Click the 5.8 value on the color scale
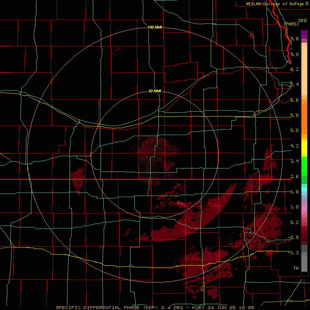The height and width of the screenshot is (310, 310). coord(294,115)
